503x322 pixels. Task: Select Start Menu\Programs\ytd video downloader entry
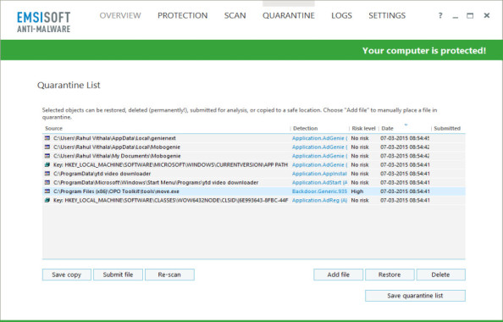click(x=156, y=182)
